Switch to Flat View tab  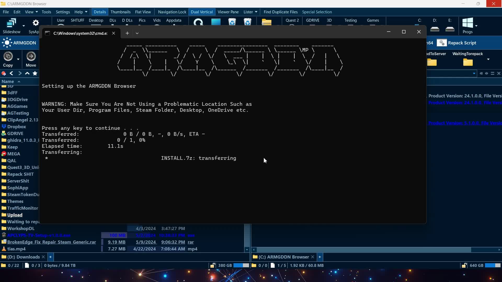click(143, 12)
